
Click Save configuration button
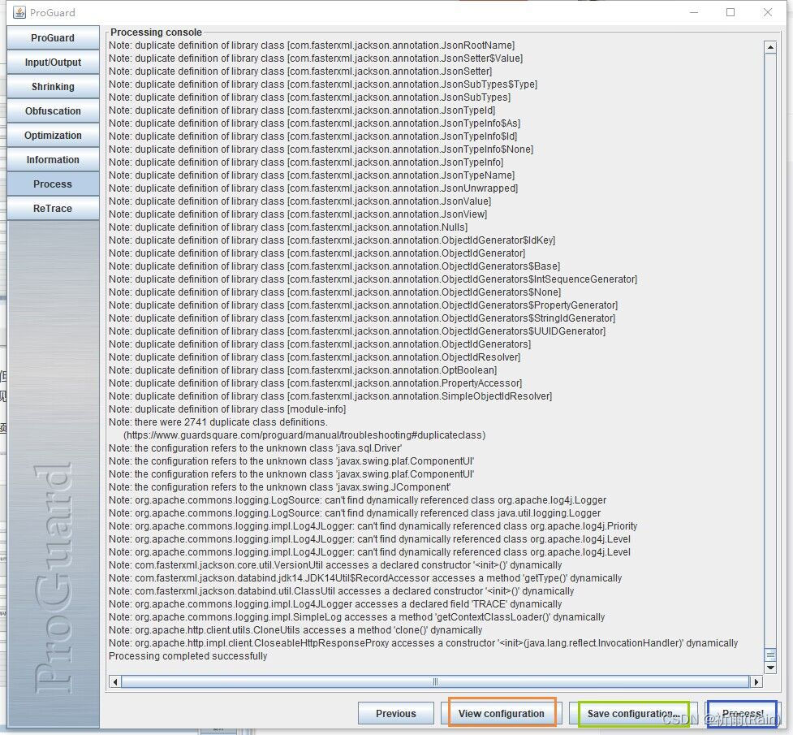point(633,713)
